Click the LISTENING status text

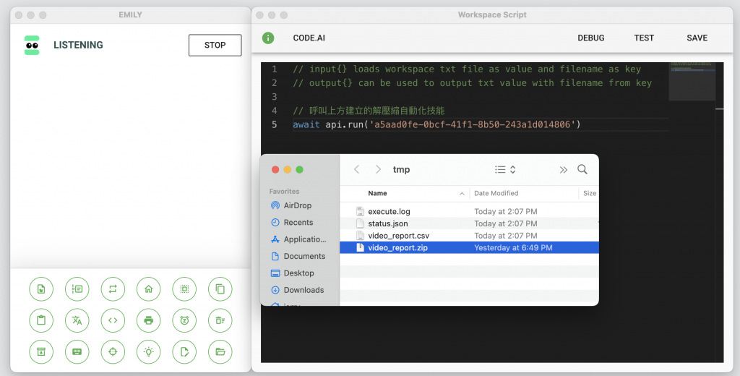tap(78, 46)
